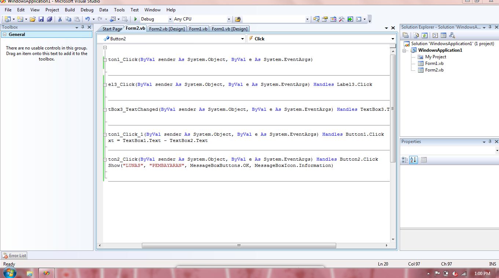Click the New Project toolbar icon
499x278 pixels.
pos(7,19)
